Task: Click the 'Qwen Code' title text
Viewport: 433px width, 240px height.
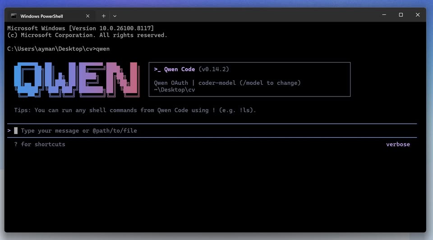Action: pos(180,69)
